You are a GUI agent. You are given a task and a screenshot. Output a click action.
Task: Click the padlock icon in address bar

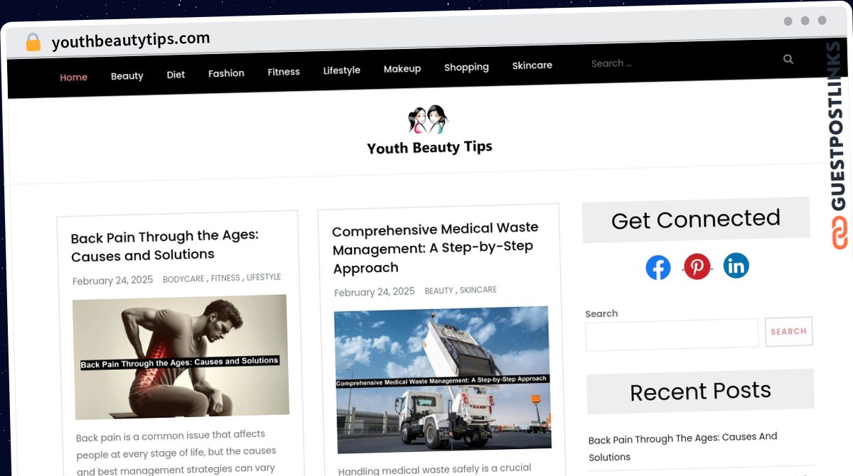(x=33, y=43)
